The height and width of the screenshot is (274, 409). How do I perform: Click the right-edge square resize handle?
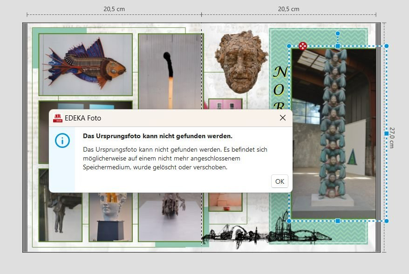point(386,134)
